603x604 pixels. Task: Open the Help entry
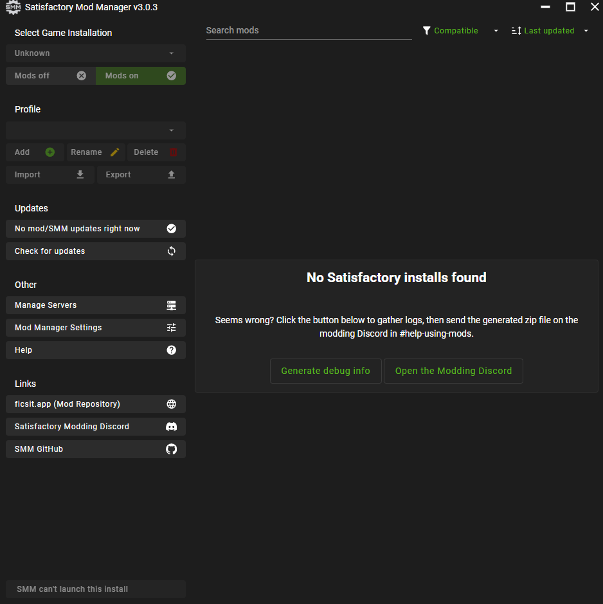pyautogui.click(x=96, y=350)
